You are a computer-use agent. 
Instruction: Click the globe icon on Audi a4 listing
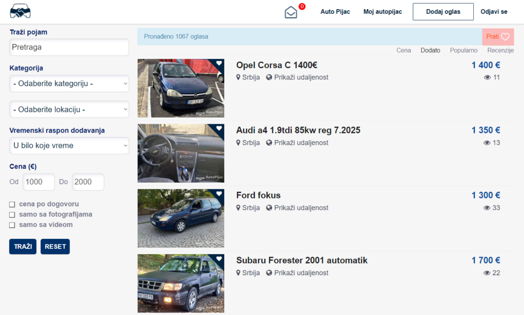[269, 143]
